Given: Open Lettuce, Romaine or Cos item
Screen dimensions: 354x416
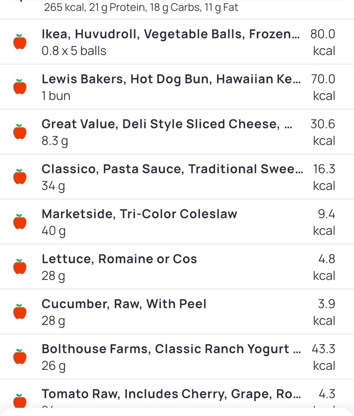Looking at the screenshot, I should coord(119,259).
